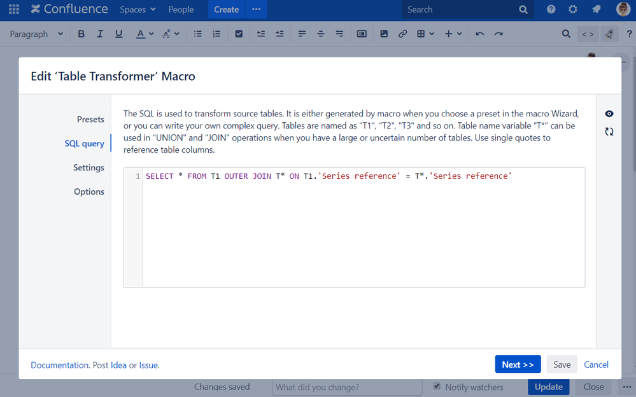Image resolution: width=636 pixels, height=397 pixels.
Task: Refresh with the circular arrows icon
Action: (609, 132)
